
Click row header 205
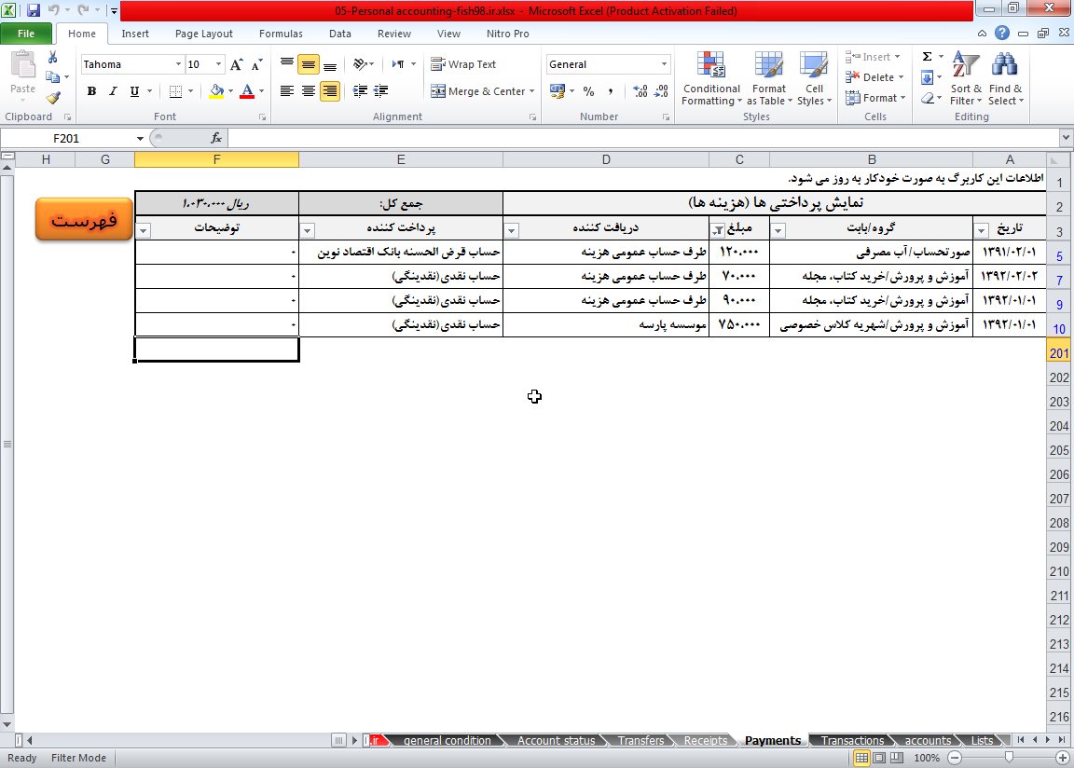[1059, 450]
